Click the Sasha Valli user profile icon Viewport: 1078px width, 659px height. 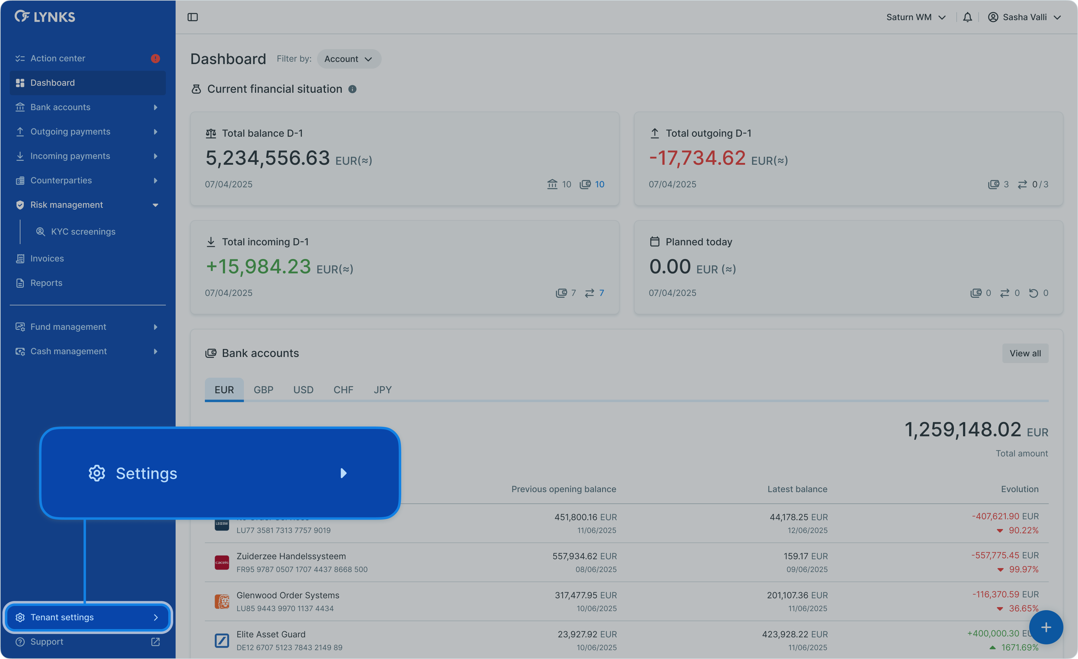[x=993, y=17]
